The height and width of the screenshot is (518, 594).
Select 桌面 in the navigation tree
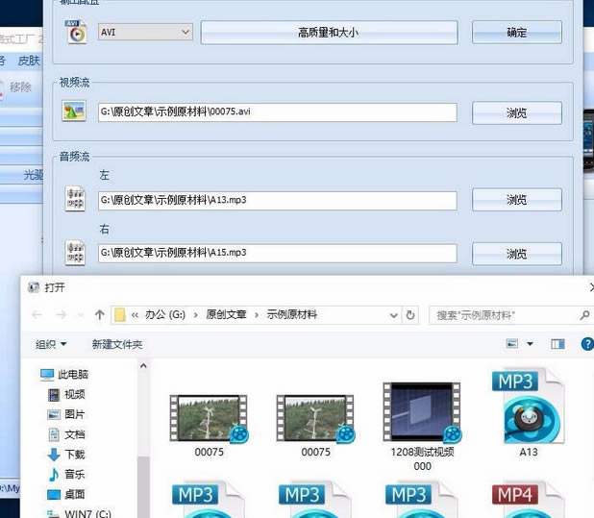pyautogui.click(x=66, y=494)
